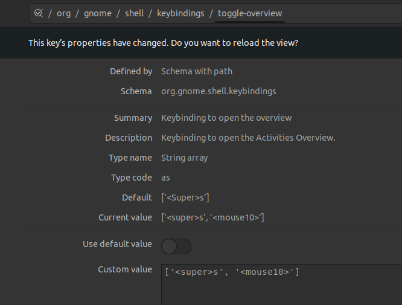Toggle the Use default value switch

tap(176, 246)
